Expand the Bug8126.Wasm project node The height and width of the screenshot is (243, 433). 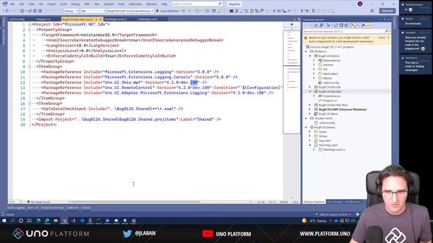click(310, 114)
